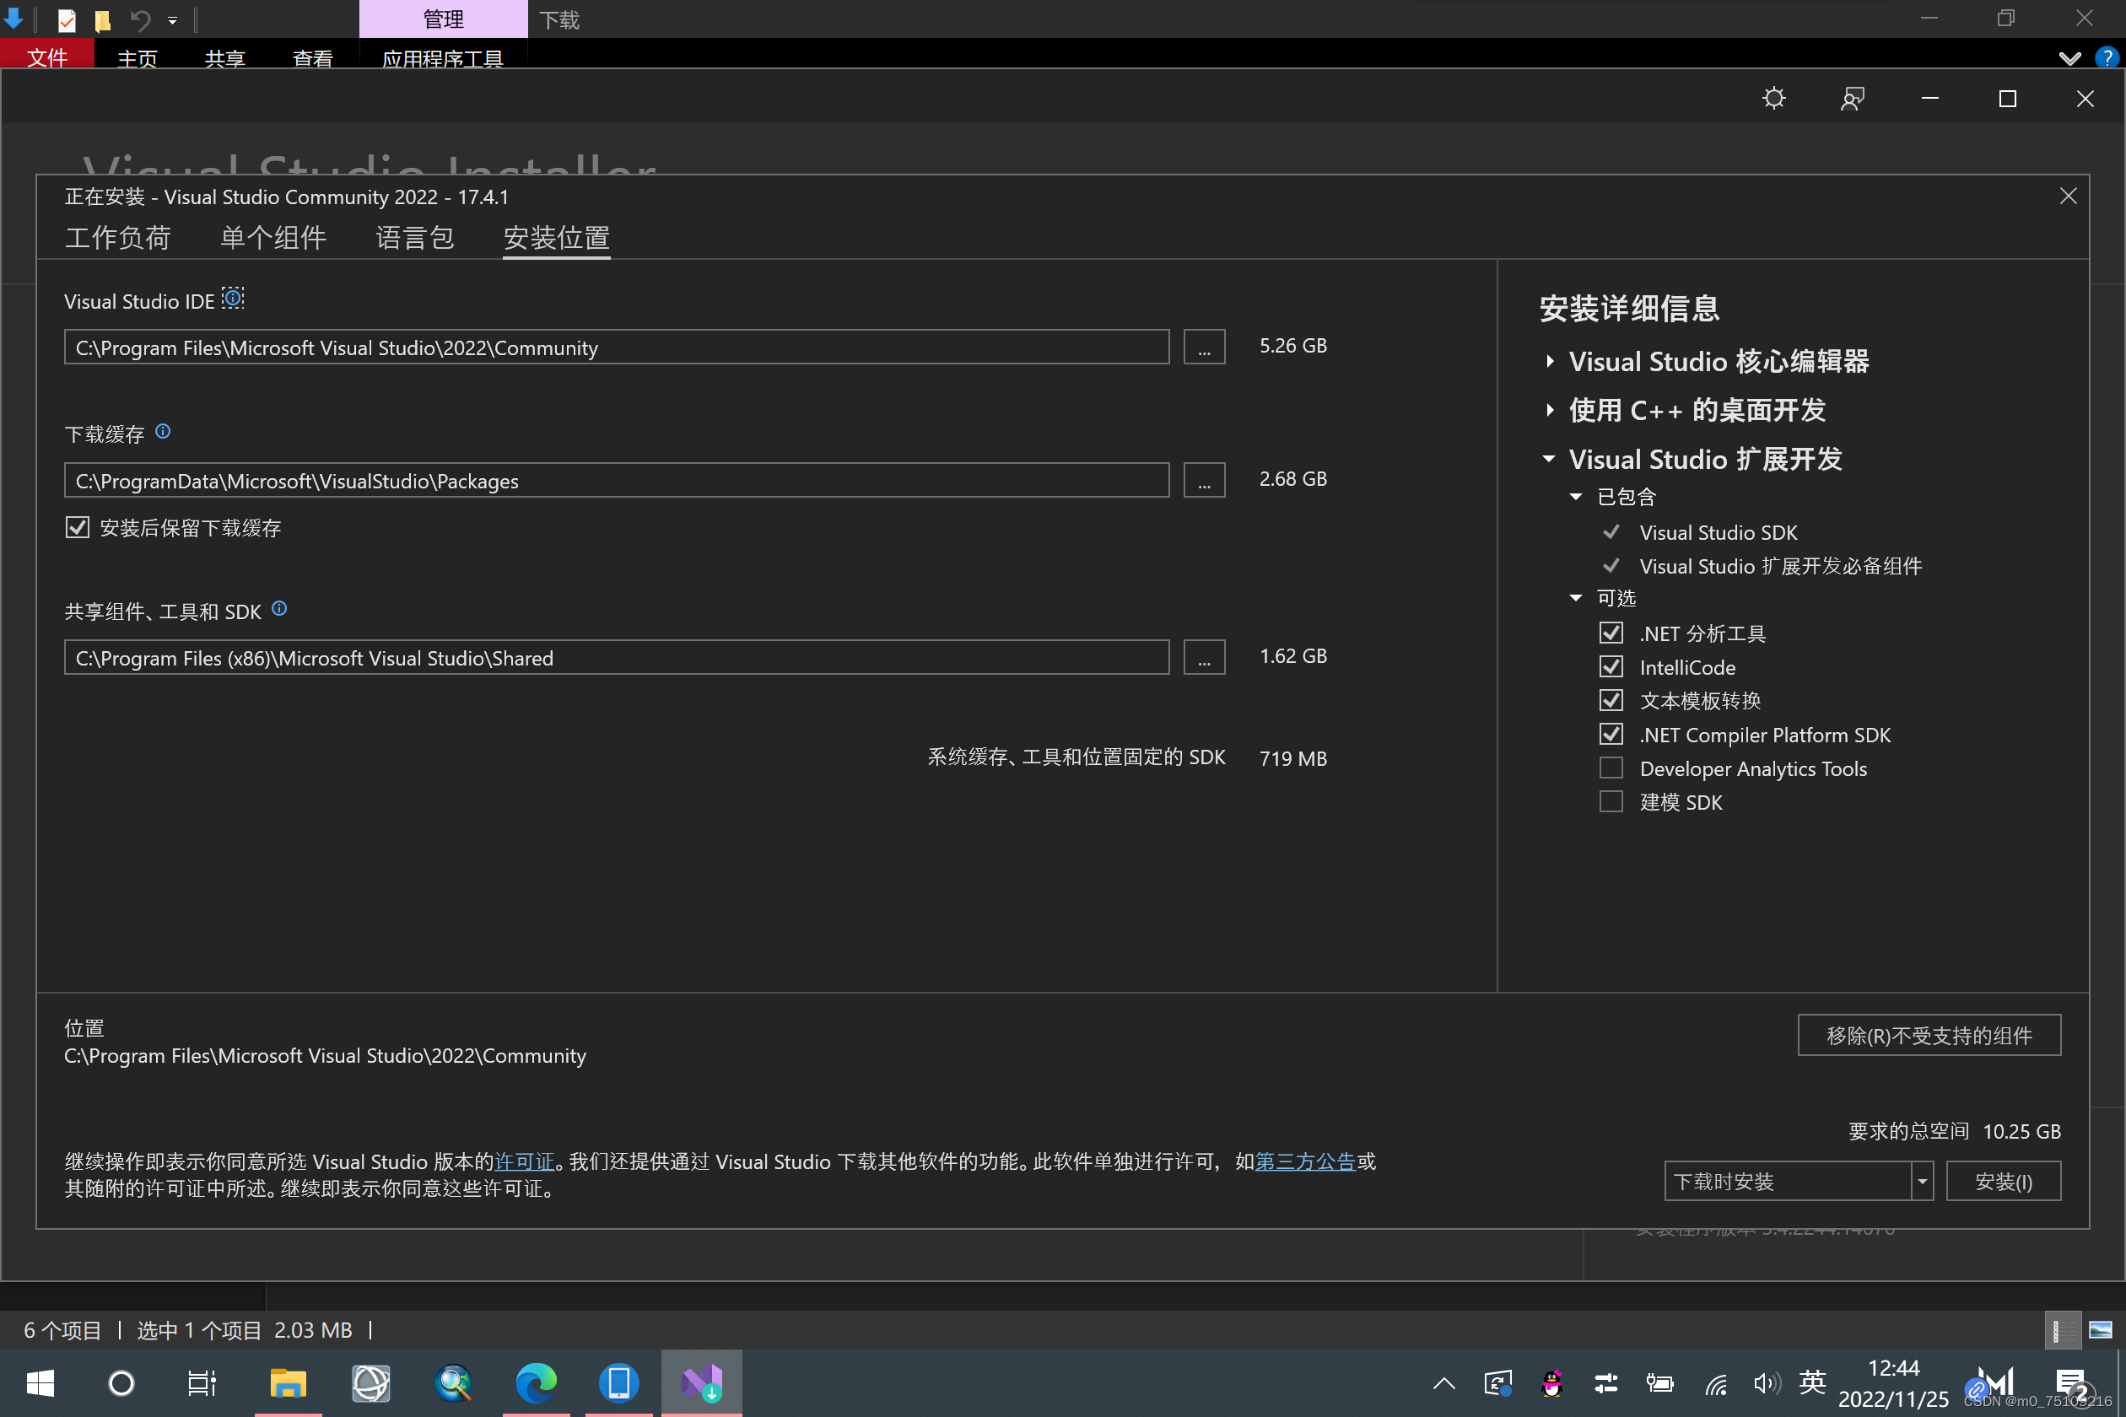Click the Visual Studio Installer taskbar icon

tap(701, 1382)
